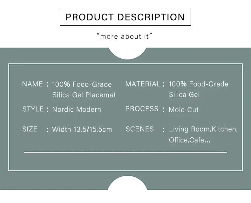
Task: Click the Nordic Modern value
Action: click(77, 109)
